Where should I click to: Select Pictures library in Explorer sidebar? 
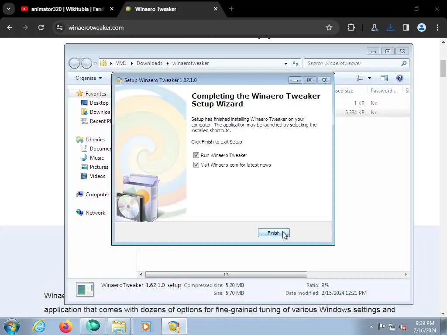tap(99, 167)
